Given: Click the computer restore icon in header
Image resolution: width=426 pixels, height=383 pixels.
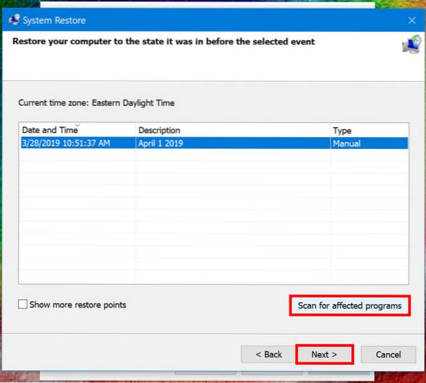Looking at the screenshot, I should pos(411,45).
